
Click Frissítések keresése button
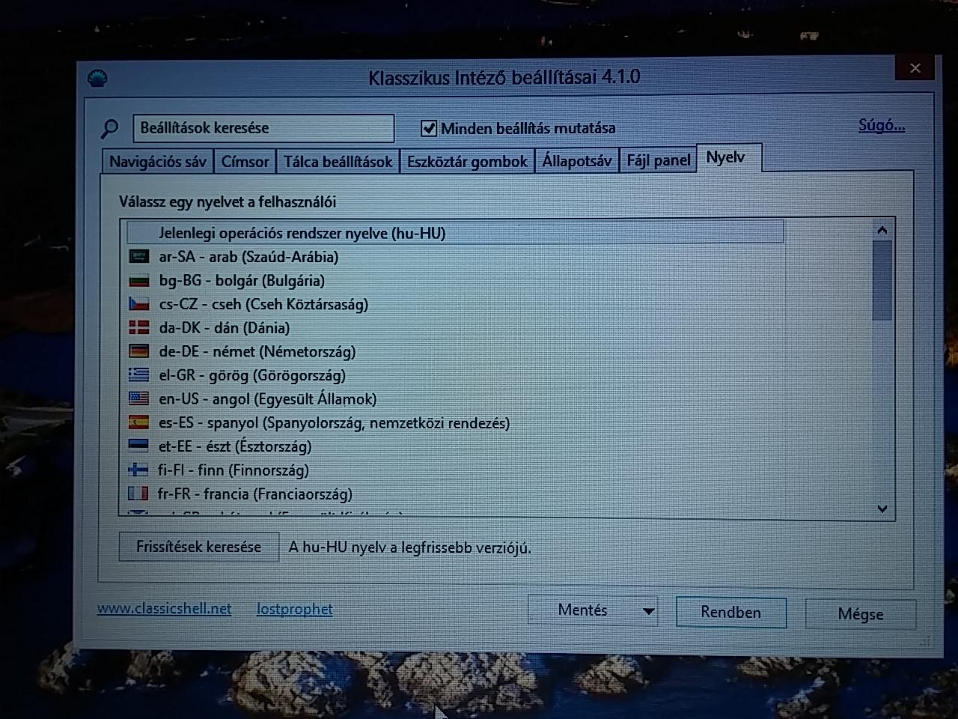pos(199,547)
